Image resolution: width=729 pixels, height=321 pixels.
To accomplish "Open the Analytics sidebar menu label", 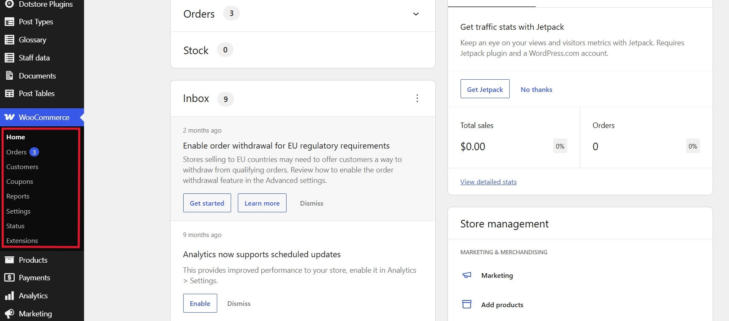I will (x=33, y=296).
